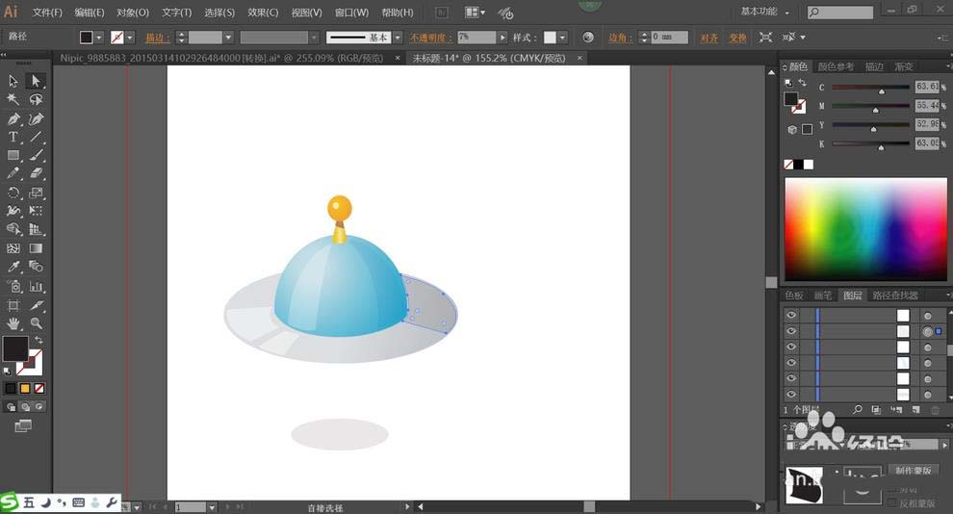Adjust the K (black) slider handle
Screen dimensions: 953x514
point(881,147)
